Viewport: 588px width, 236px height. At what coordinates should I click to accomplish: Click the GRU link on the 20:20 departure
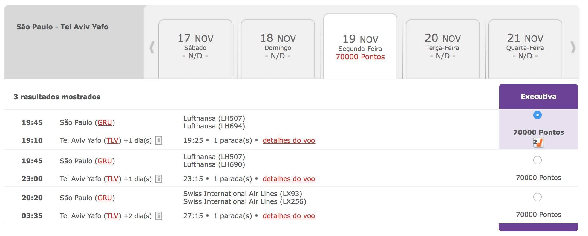[x=105, y=198]
